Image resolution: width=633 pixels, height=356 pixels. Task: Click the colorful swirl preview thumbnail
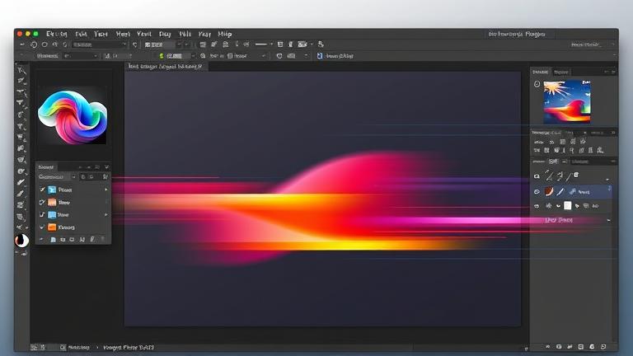[73, 116]
